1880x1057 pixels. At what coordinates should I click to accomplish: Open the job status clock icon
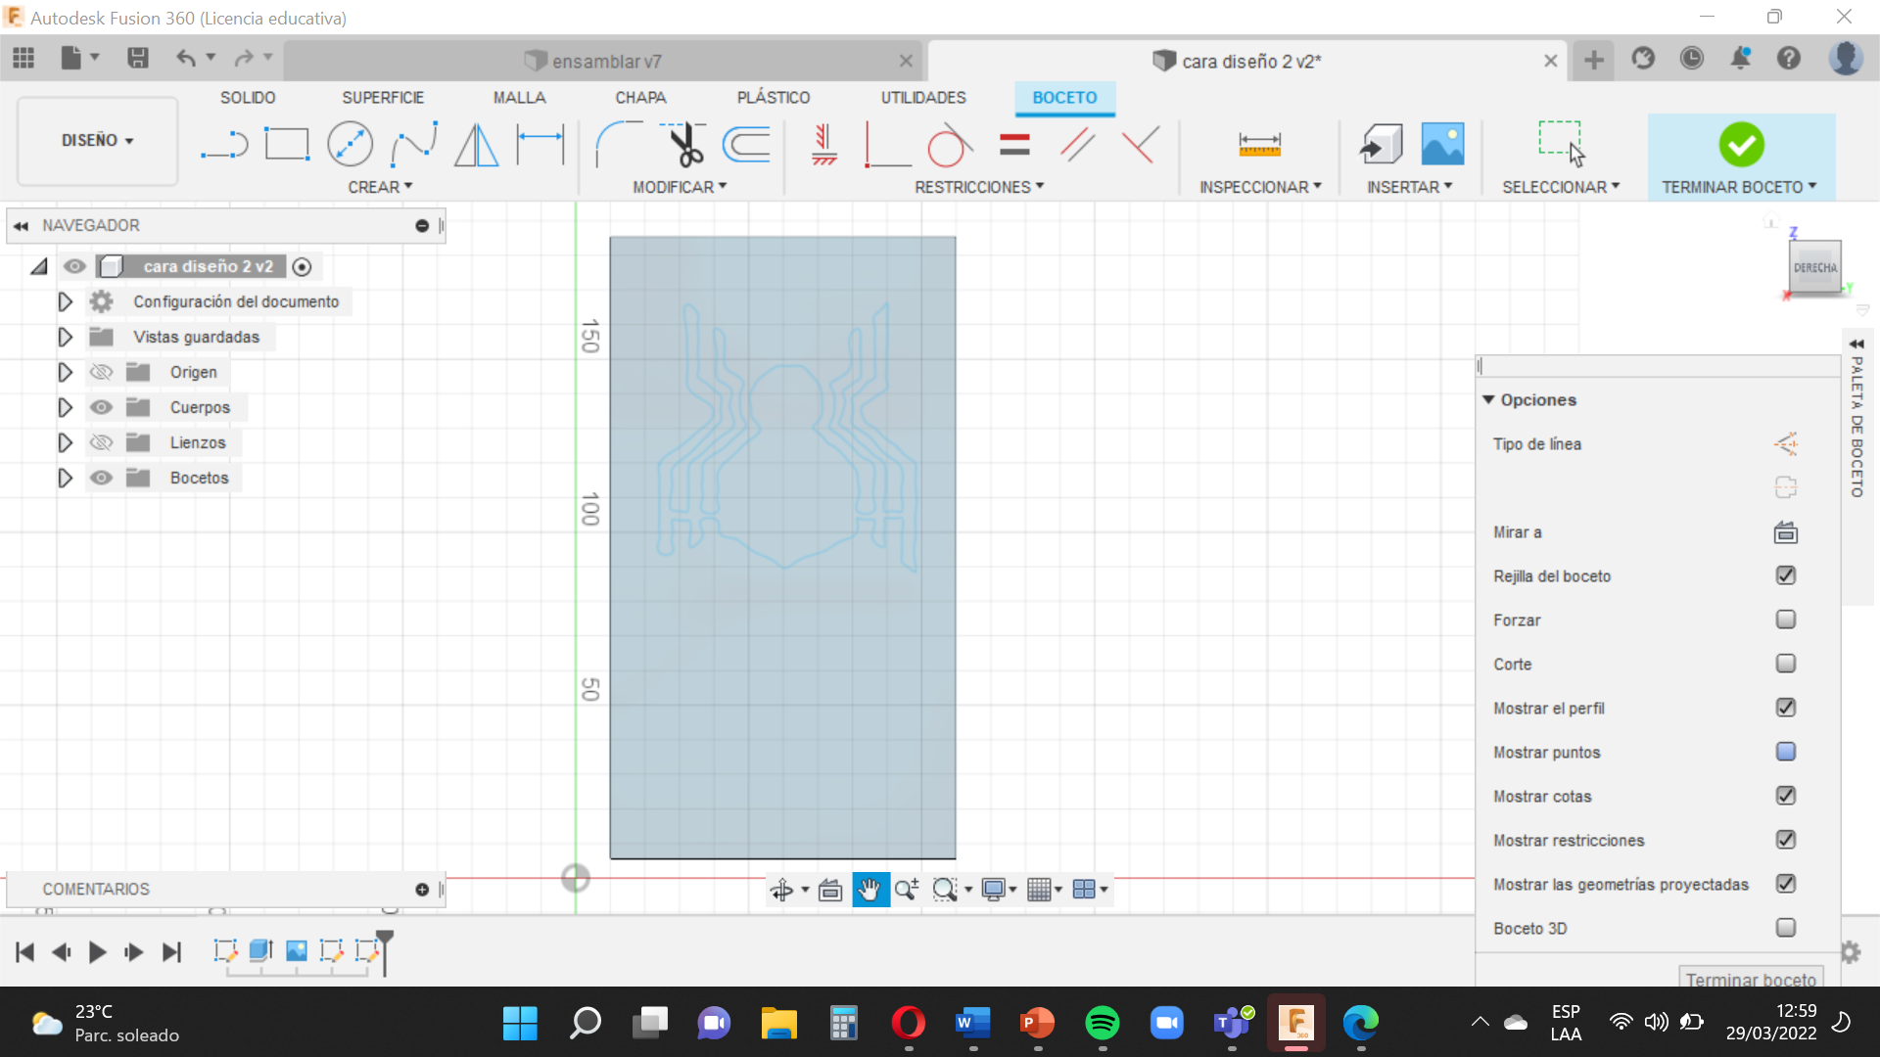tap(1691, 59)
